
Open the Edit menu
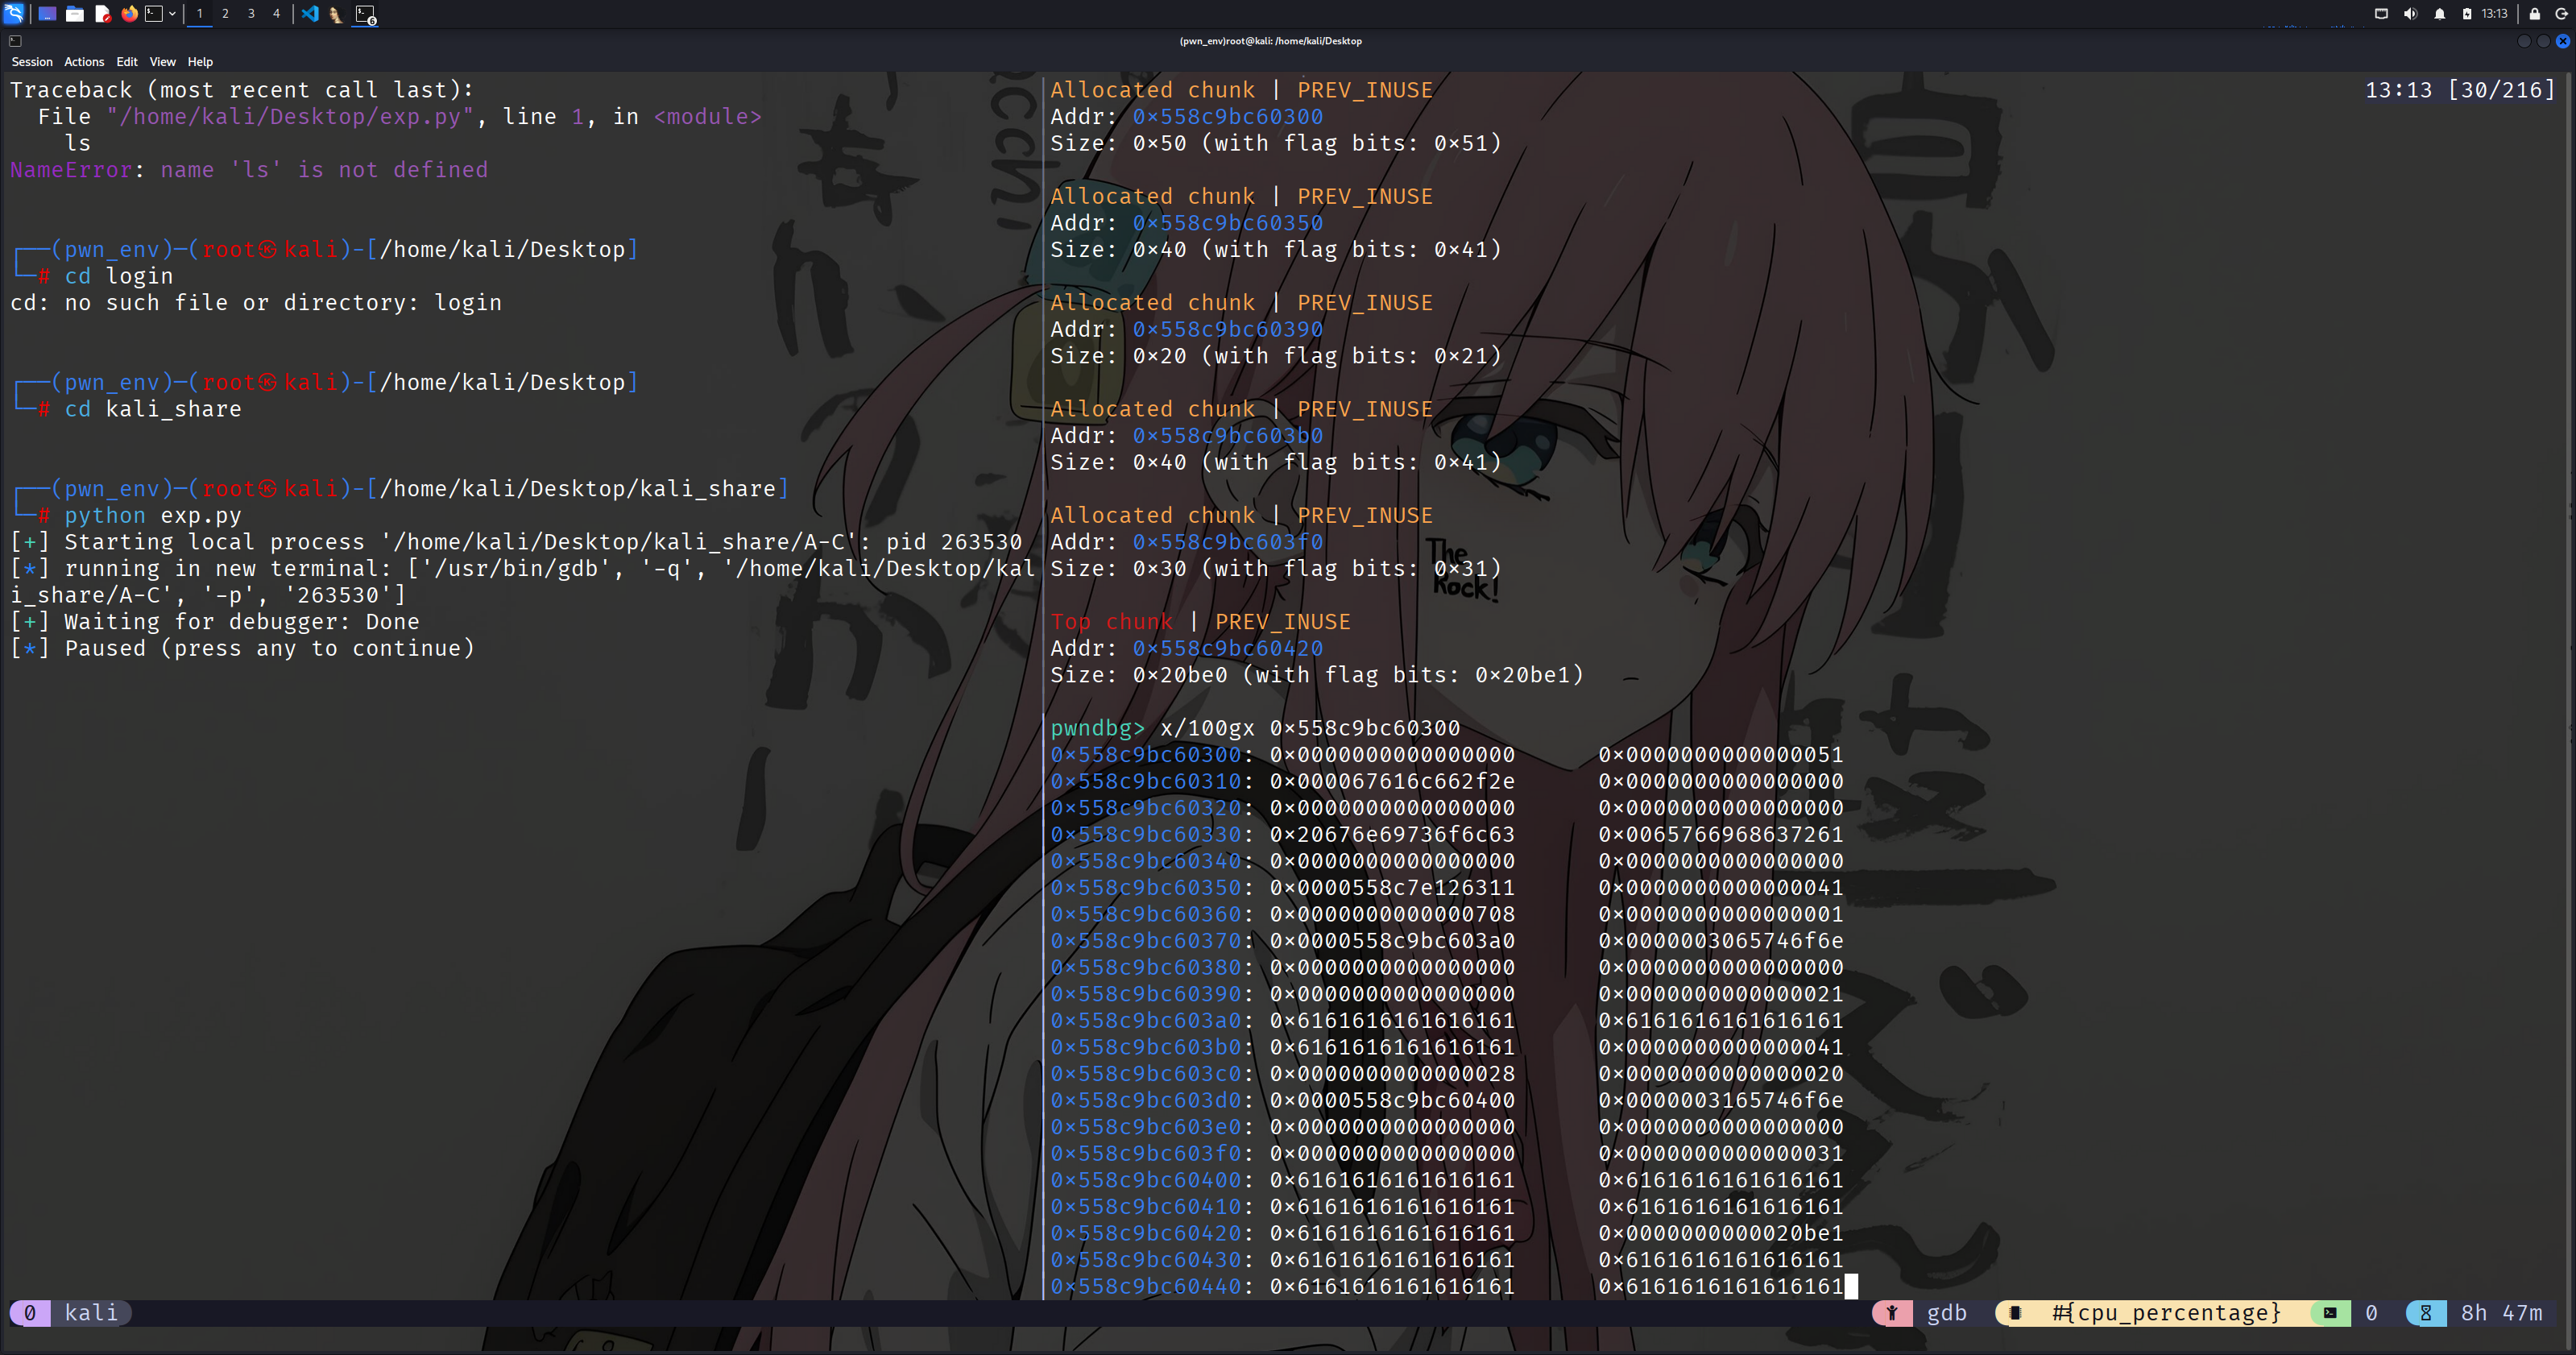click(x=127, y=62)
